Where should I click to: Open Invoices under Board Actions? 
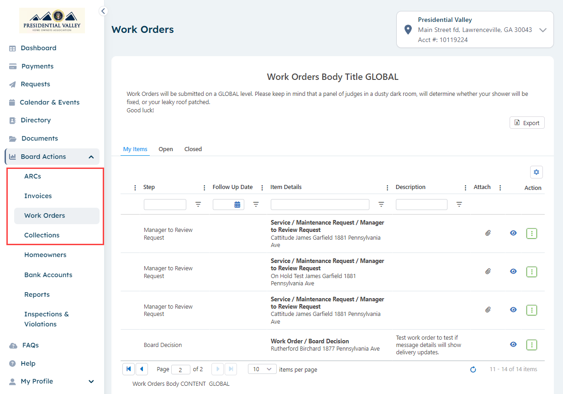tap(38, 196)
